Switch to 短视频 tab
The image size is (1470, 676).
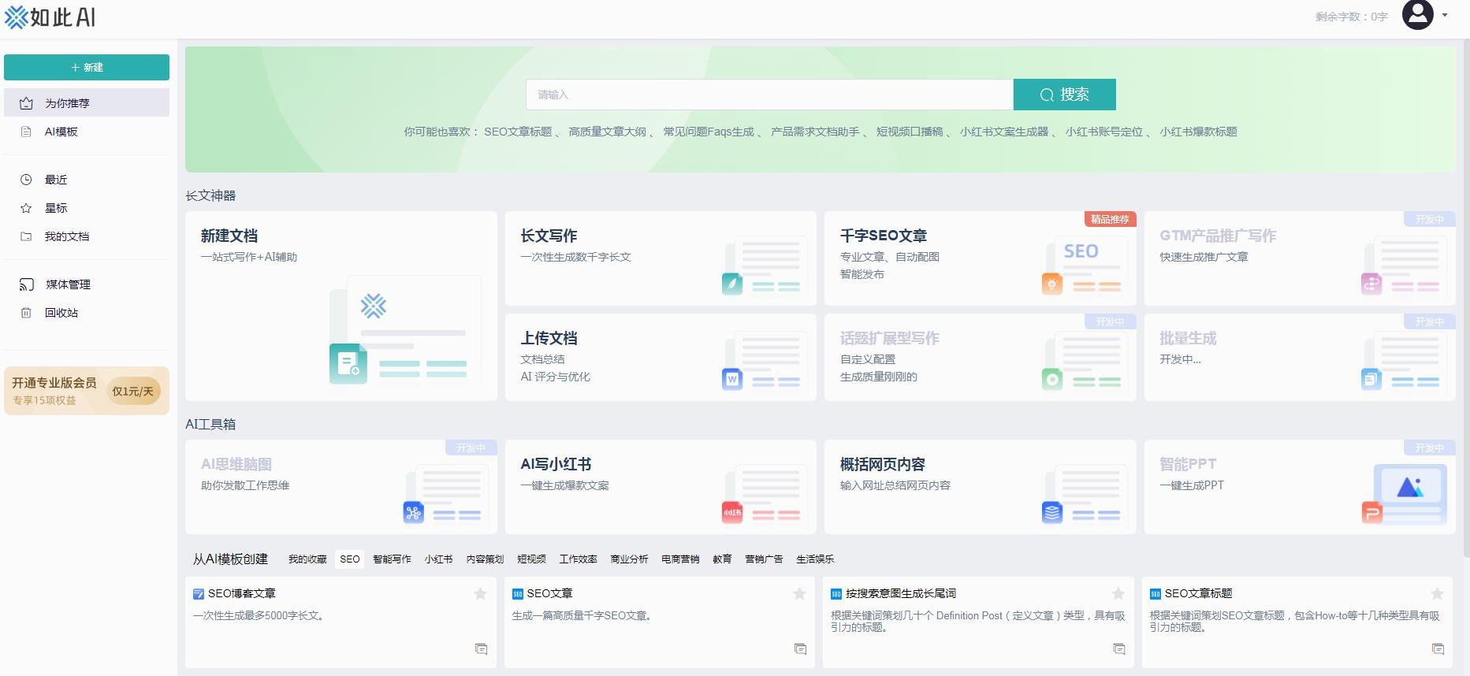tap(531, 559)
